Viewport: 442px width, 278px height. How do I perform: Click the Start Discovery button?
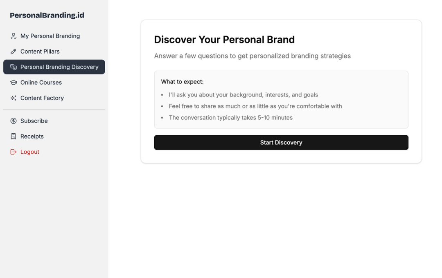pos(281,142)
